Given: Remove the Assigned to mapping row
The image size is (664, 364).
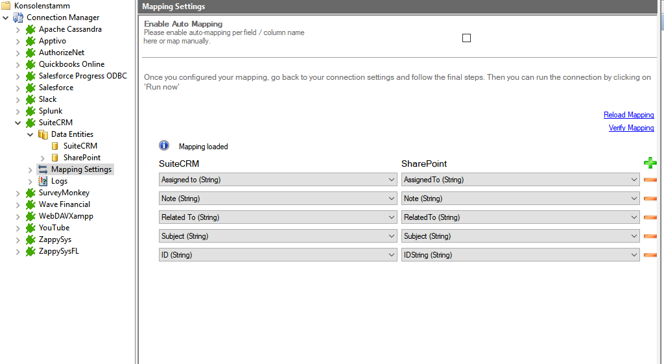Looking at the screenshot, I should point(650,180).
